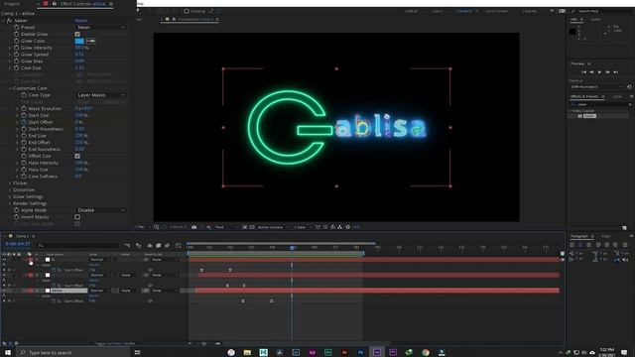Switch to the Paragraph panel tab
635x357 pixels.
pos(579,236)
